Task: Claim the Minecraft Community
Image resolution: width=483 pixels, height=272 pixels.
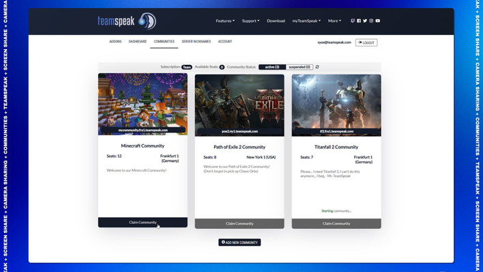Action: (143, 222)
